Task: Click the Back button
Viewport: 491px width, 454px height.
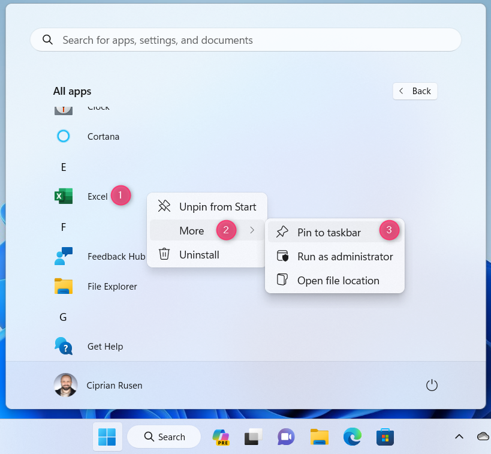Action: (415, 91)
